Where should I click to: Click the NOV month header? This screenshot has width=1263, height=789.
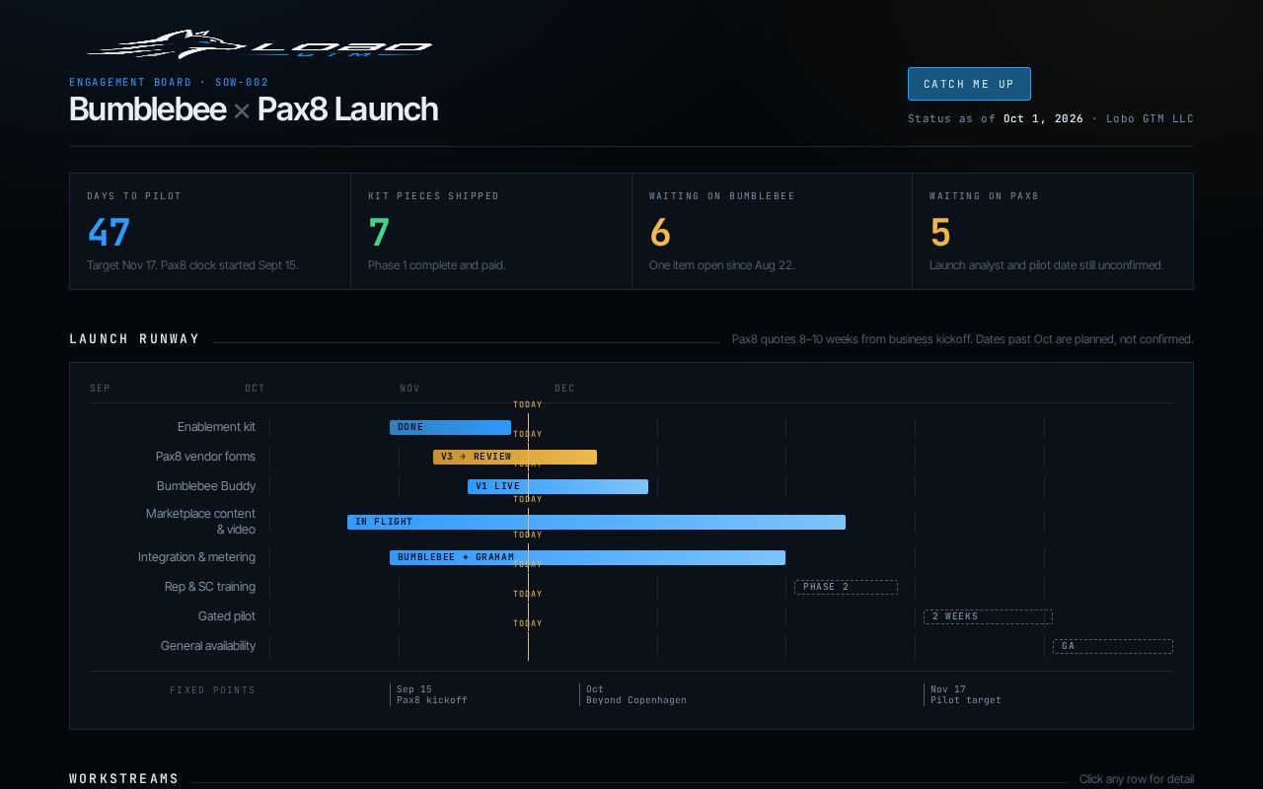(x=409, y=389)
